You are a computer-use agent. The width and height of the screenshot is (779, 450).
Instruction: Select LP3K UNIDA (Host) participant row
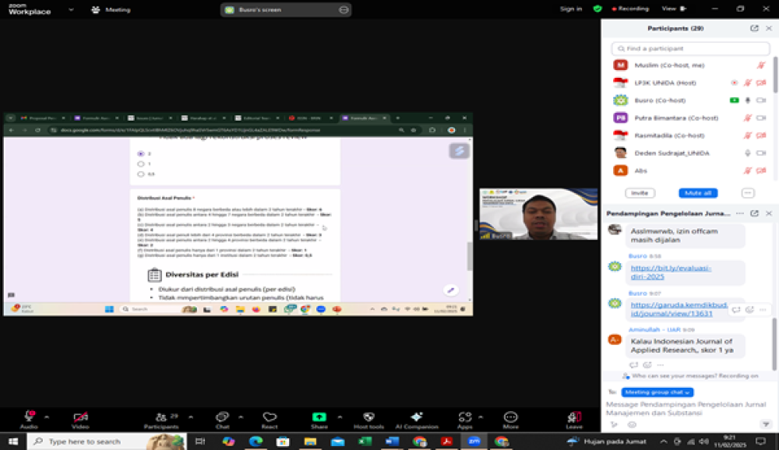[x=690, y=83]
